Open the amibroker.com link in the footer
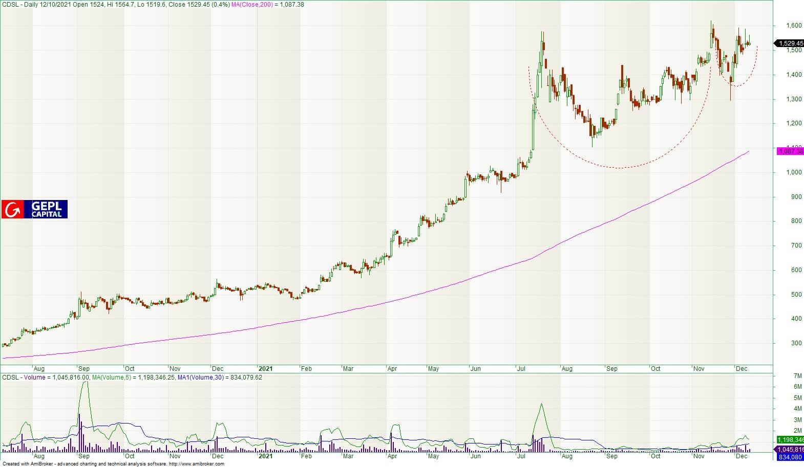 click(196, 464)
